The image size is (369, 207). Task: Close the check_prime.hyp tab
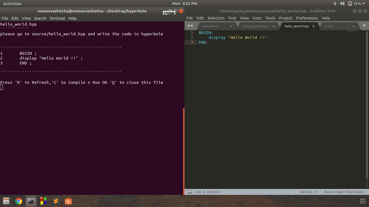(273, 26)
